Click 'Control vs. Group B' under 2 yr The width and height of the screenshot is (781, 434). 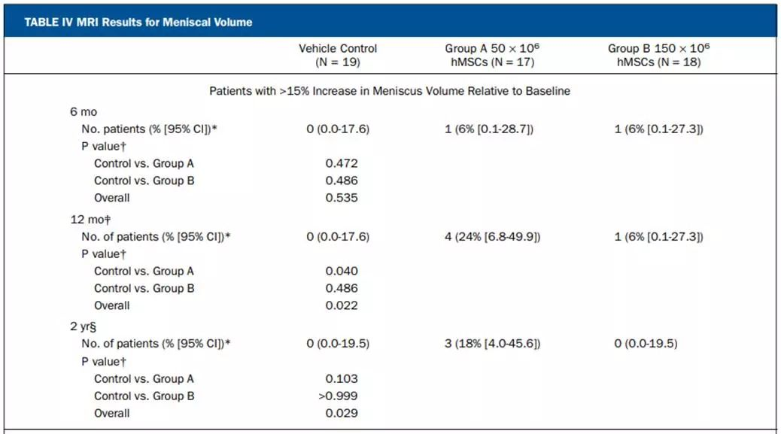pos(144,396)
